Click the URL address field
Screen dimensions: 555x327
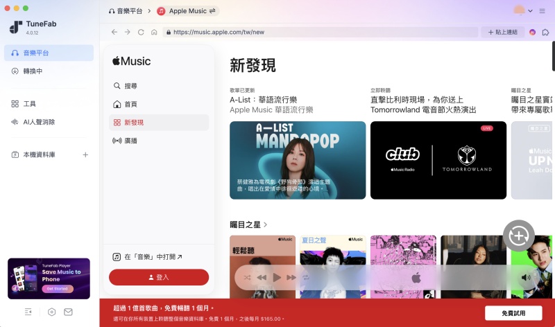tap(321, 32)
